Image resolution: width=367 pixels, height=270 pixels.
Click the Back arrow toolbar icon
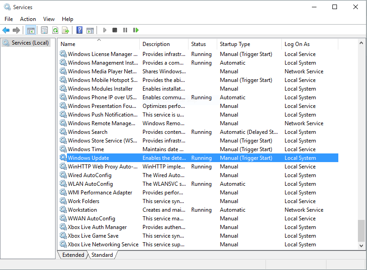(x=6, y=30)
